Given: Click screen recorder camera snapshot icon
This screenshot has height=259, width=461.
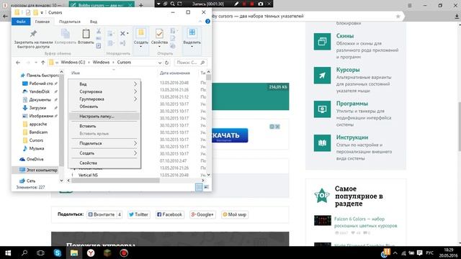Looking at the screenshot, I should [x=261, y=4].
